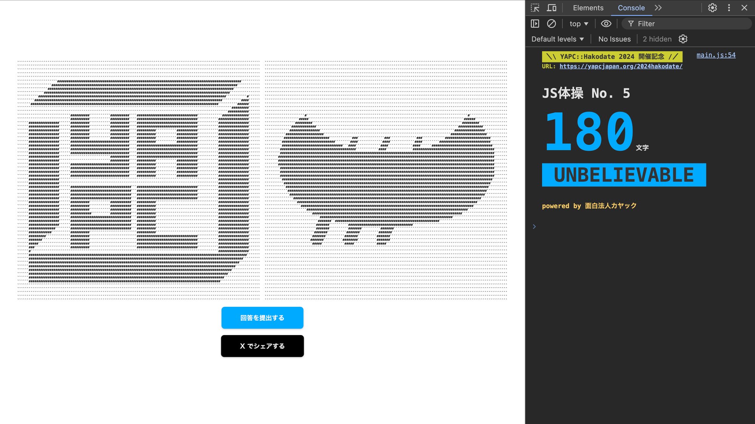Click the close DevTools X button

pos(745,8)
